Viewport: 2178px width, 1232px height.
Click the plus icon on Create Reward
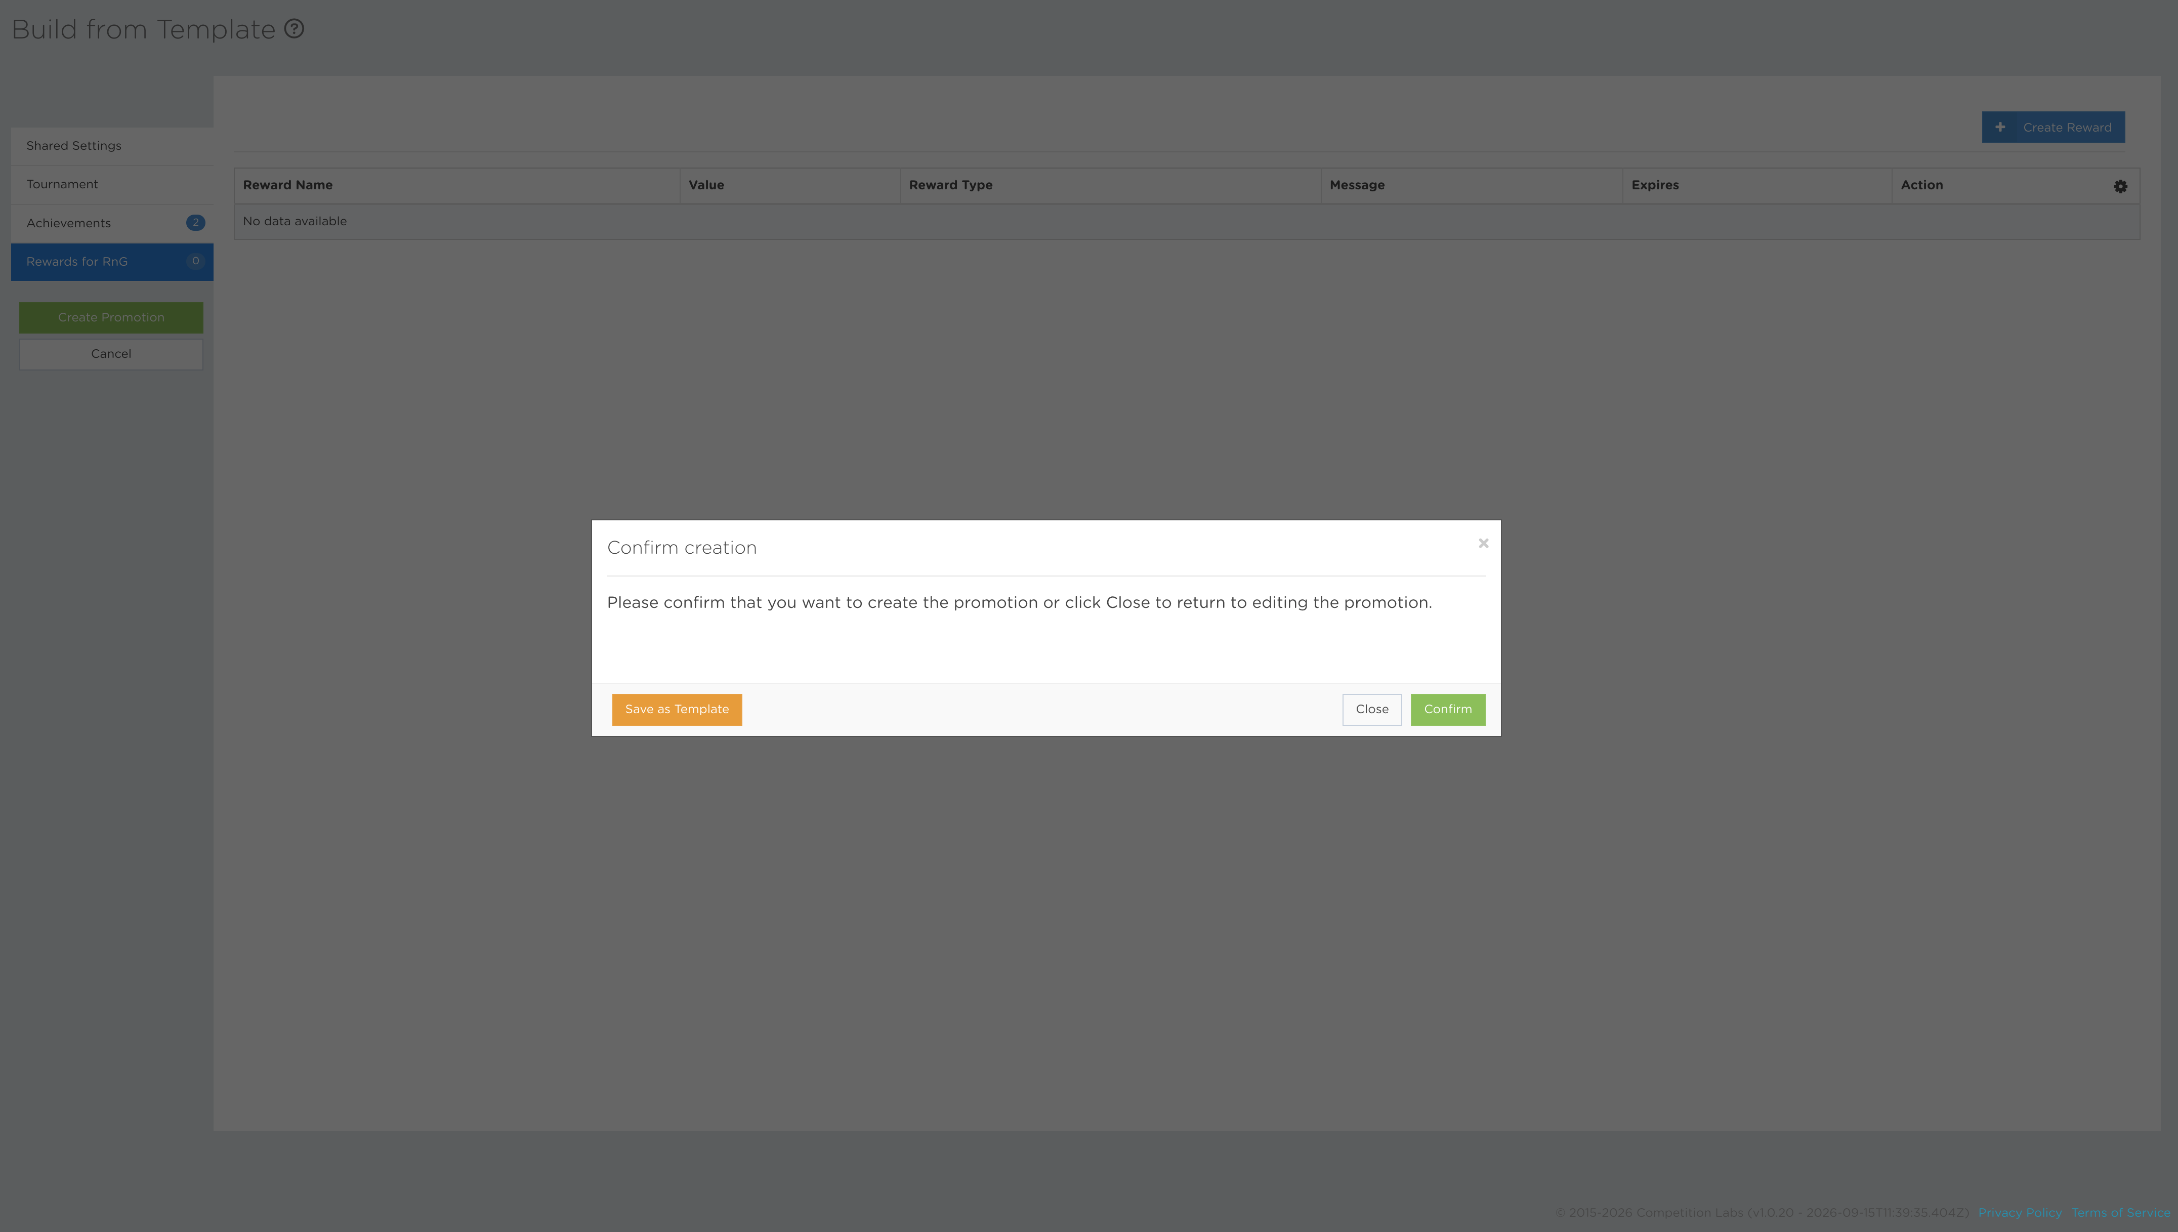click(x=1999, y=127)
